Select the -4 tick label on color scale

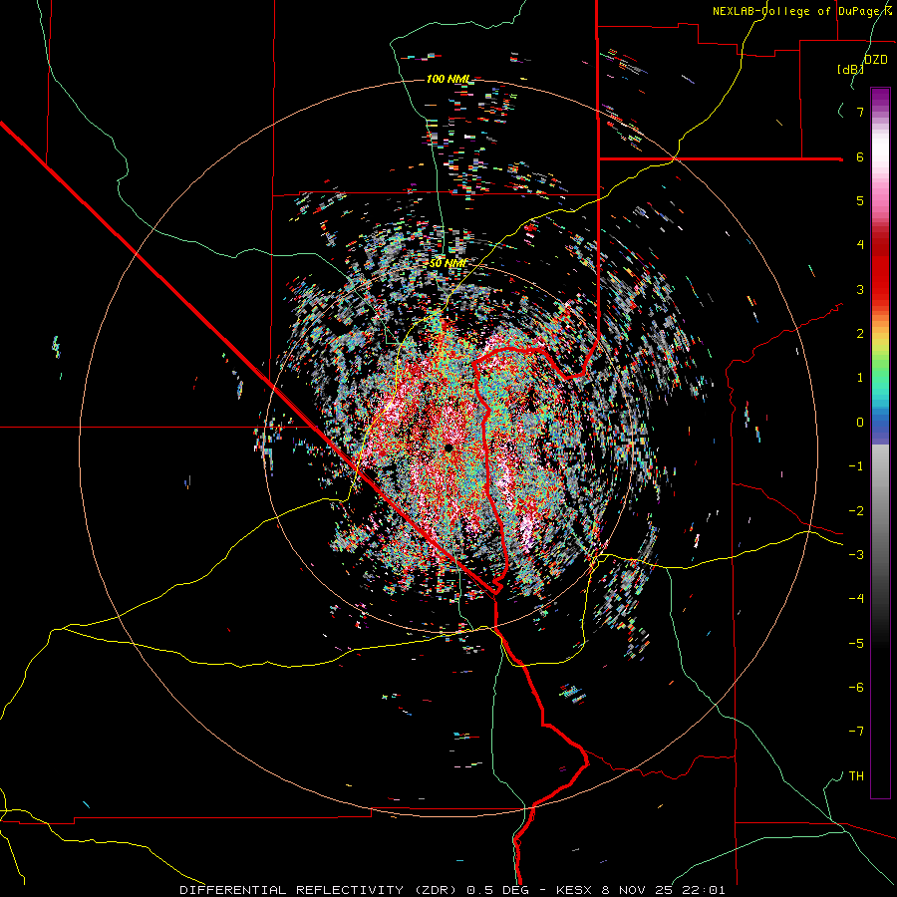tap(856, 599)
